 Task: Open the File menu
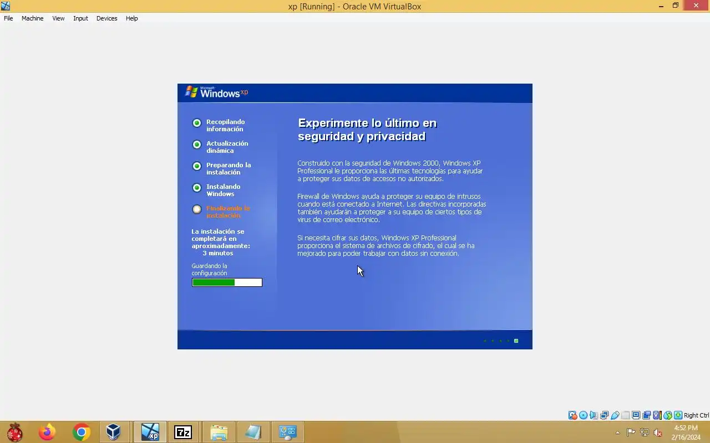(x=8, y=18)
